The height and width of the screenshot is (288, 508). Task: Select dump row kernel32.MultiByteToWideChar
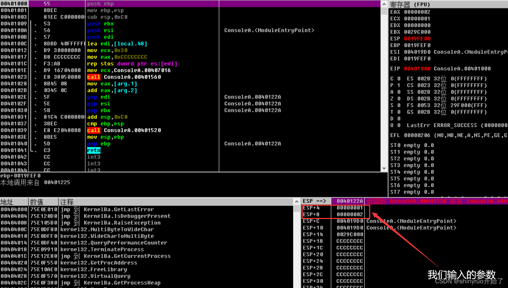pyautogui.click(x=107, y=230)
